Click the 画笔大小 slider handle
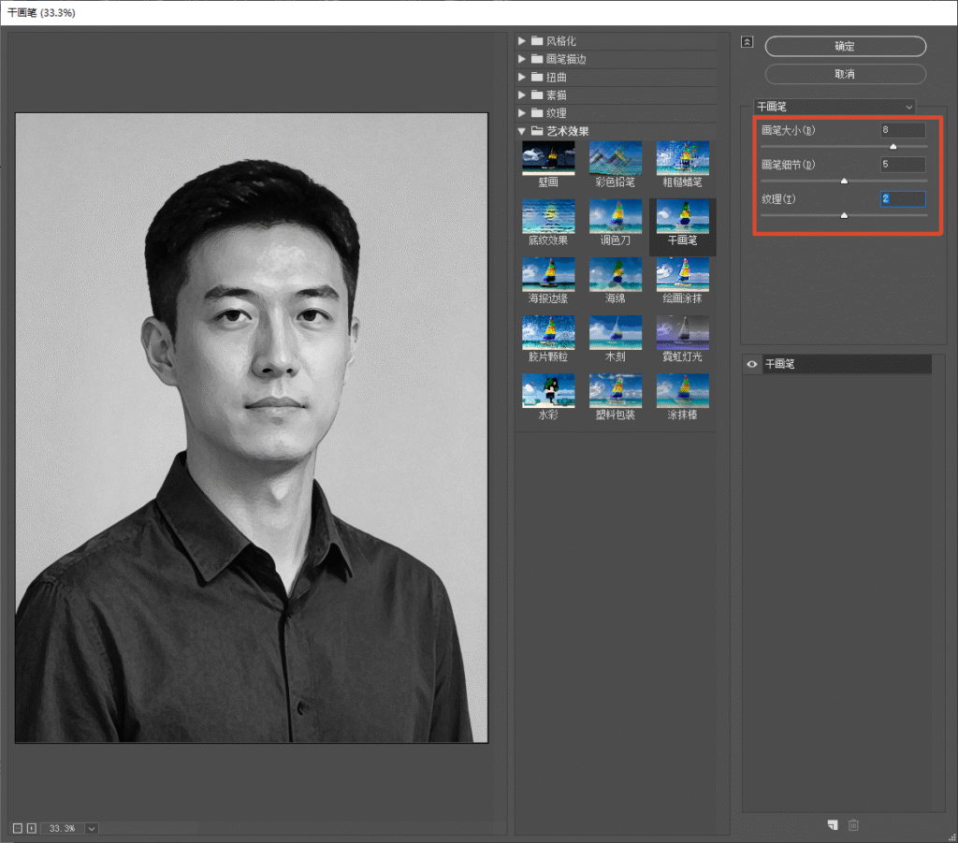958x843 pixels. coord(893,147)
